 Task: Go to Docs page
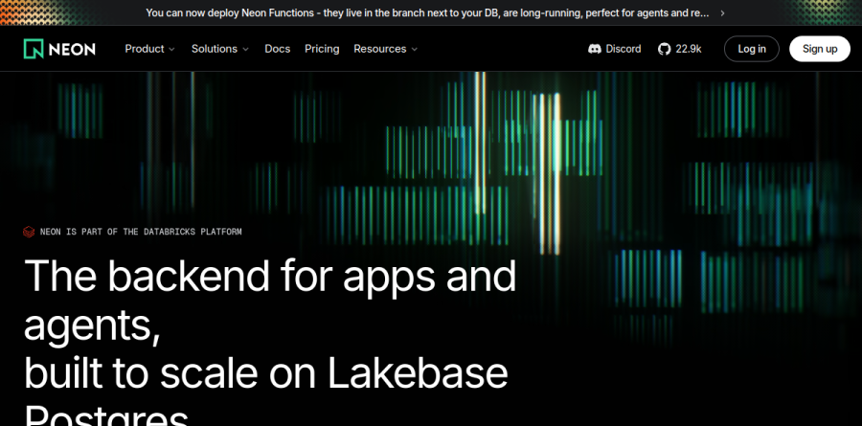(277, 49)
